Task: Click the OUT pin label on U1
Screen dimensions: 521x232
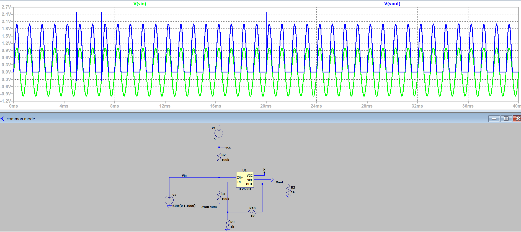Action: (x=249, y=184)
